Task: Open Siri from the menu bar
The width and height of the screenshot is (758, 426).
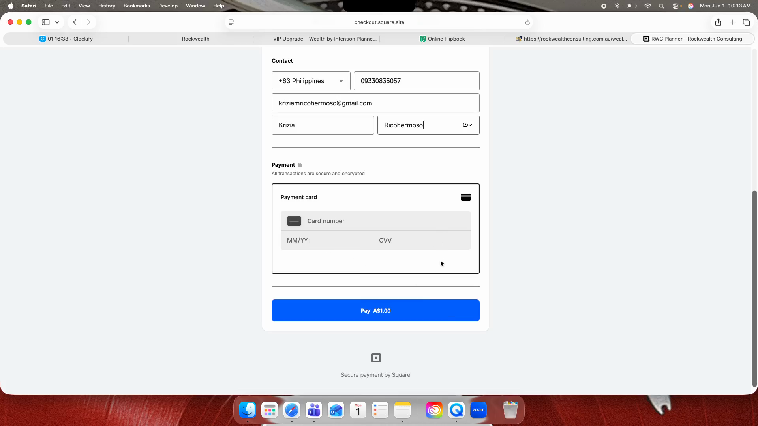Action: [690, 6]
